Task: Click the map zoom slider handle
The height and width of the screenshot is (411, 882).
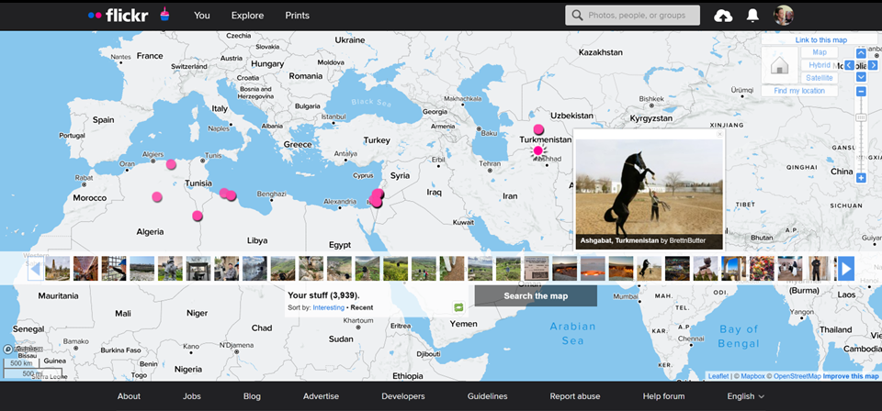Action: point(861,117)
